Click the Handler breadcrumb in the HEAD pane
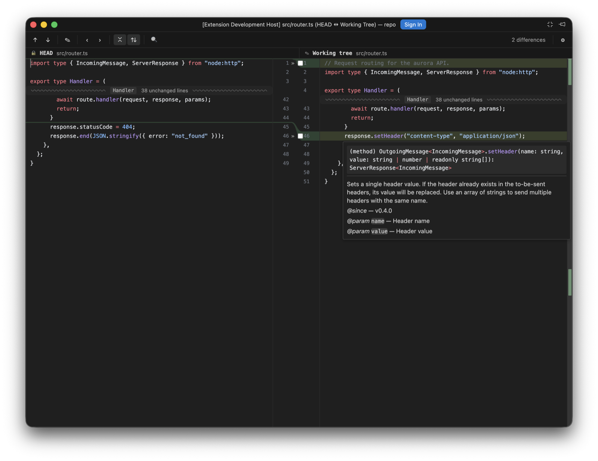The image size is (598, 461). point(123,90)
